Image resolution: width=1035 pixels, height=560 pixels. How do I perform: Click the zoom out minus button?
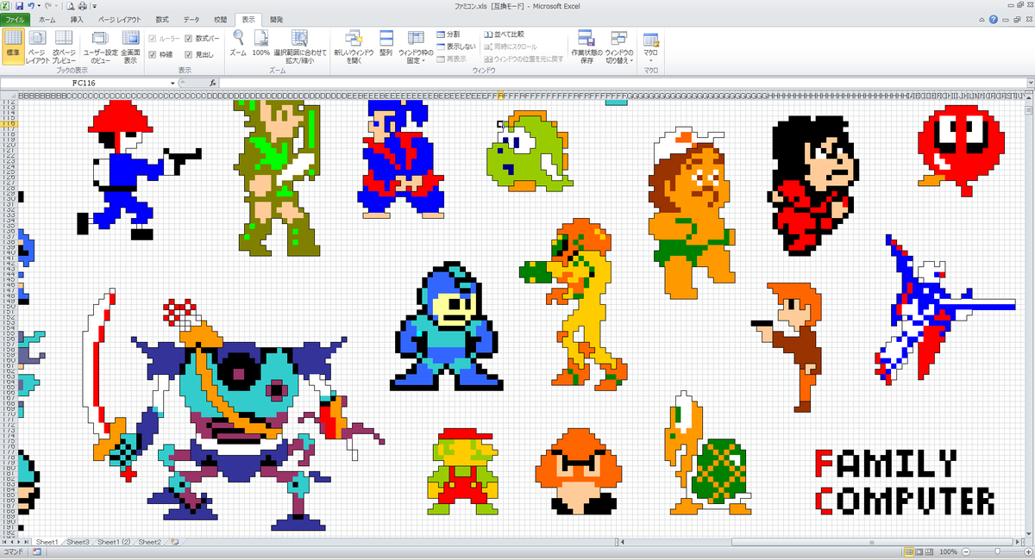coord(966,551)
